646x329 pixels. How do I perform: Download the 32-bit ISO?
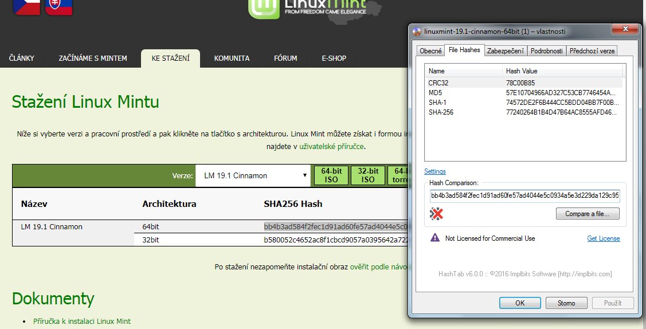tap(368, 175)
